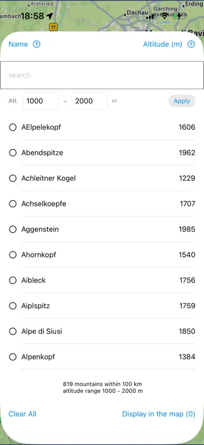Focus the mountain search field
This screenshot has height=445, width=204.
point(102,75)
